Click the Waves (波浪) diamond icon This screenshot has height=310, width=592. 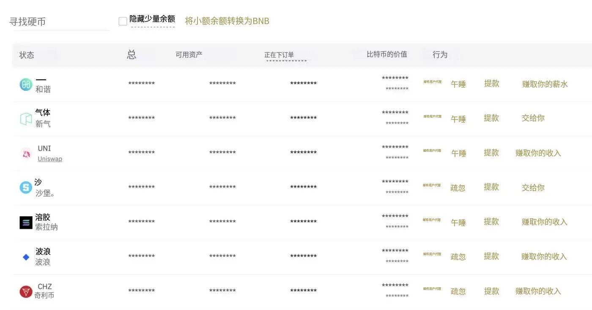(26, 257)
